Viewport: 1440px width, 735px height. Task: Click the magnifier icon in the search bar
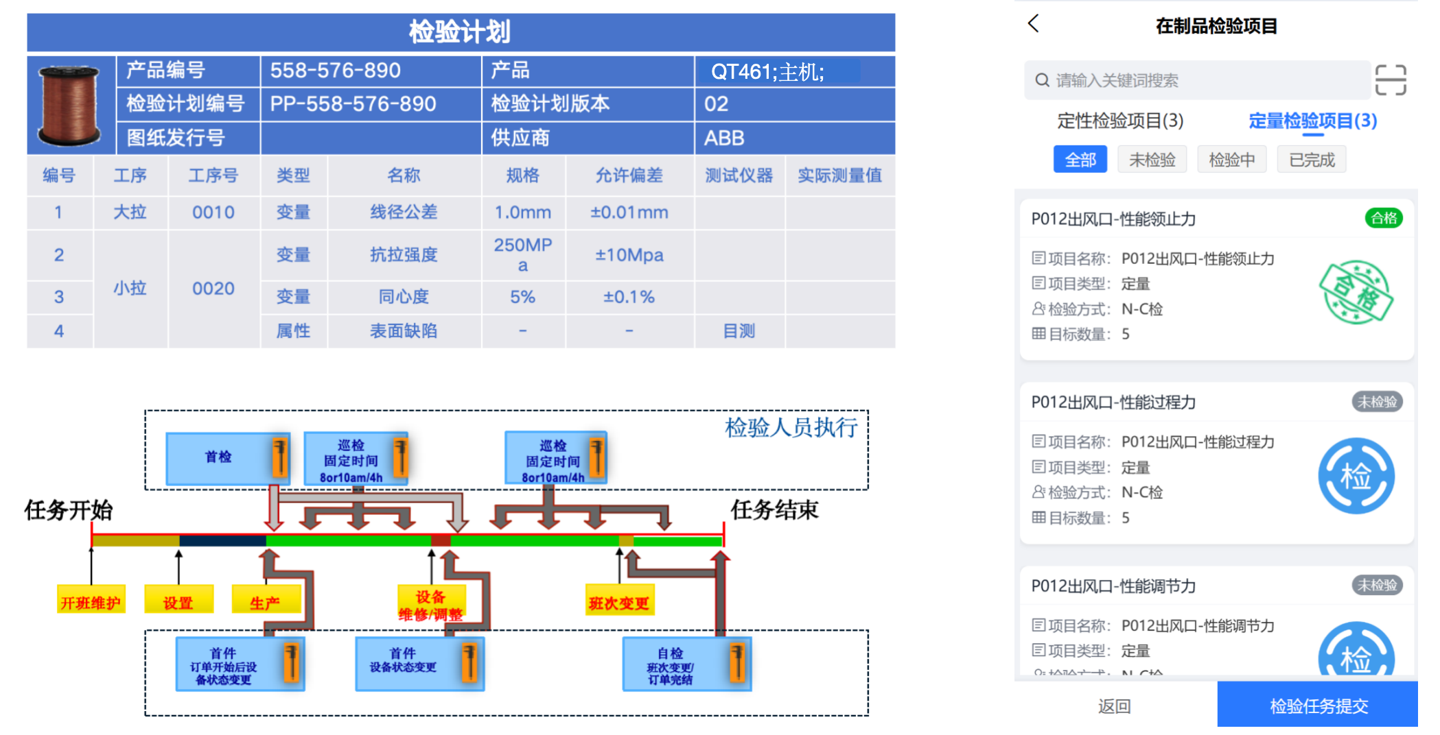click(x=1041, y=80)
